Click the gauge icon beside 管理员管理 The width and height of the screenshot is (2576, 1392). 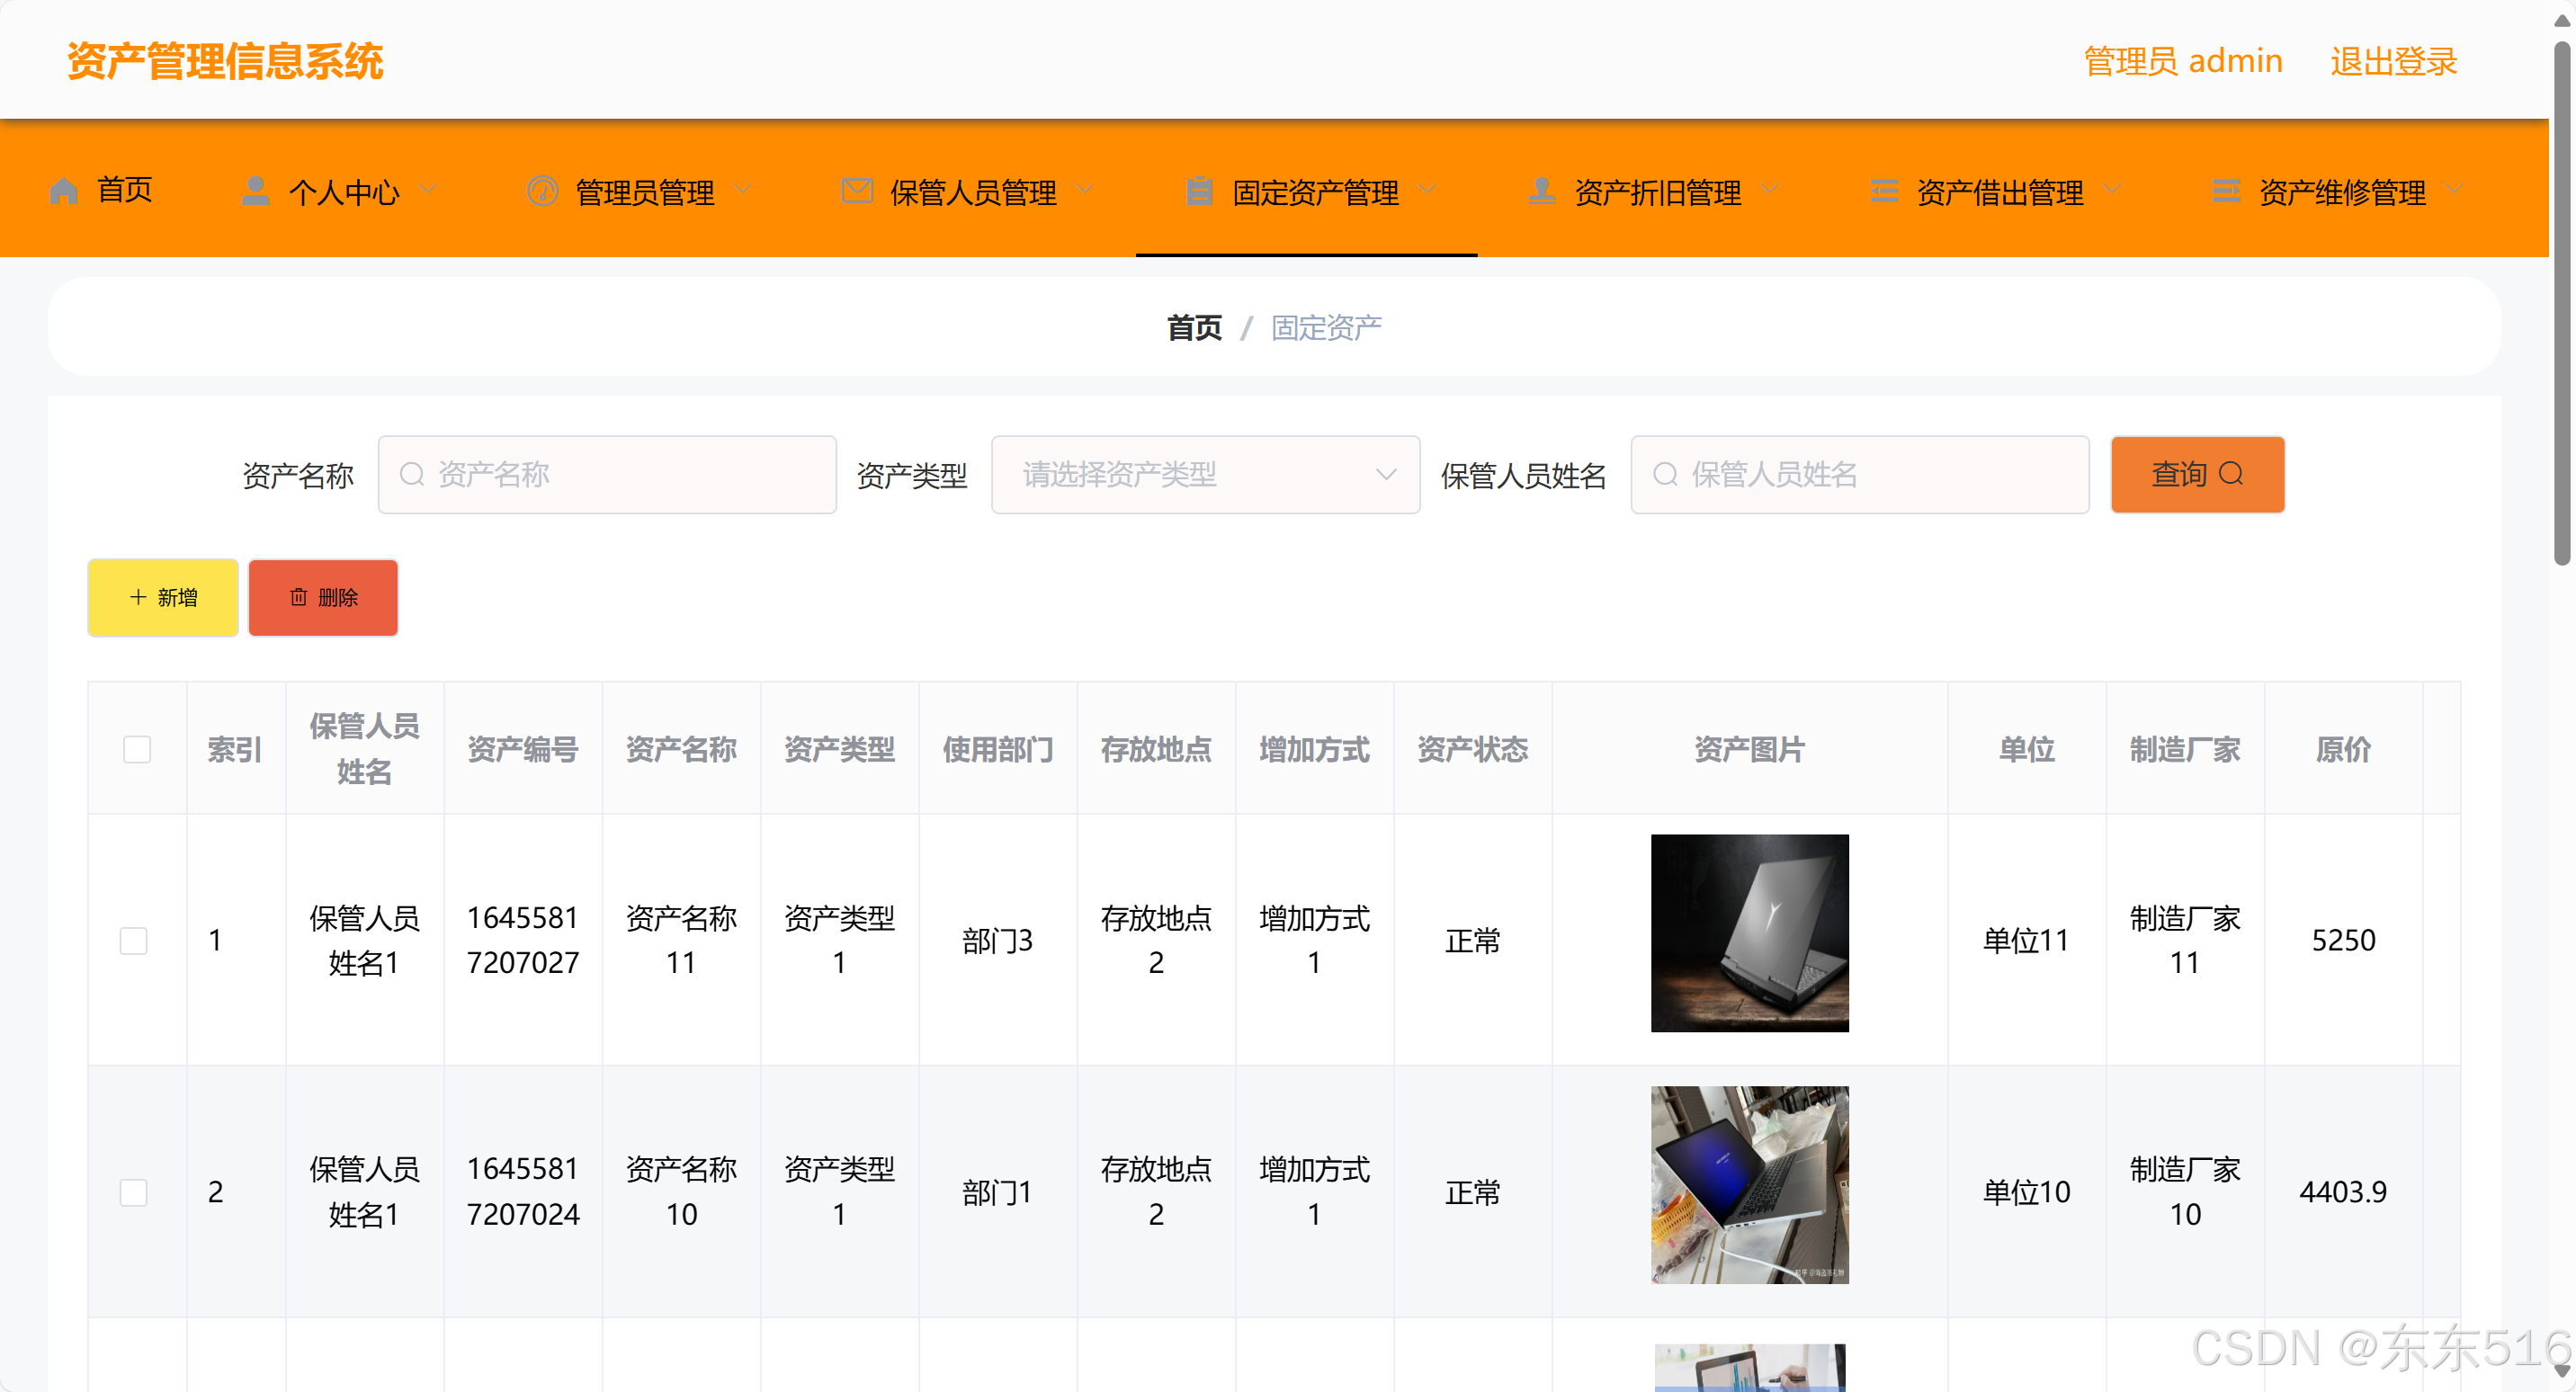tap(542, 190)
